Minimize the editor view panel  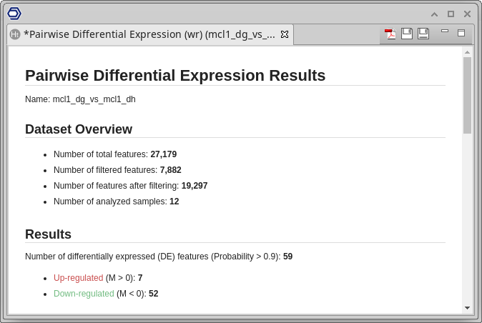[x=445, y=31]
